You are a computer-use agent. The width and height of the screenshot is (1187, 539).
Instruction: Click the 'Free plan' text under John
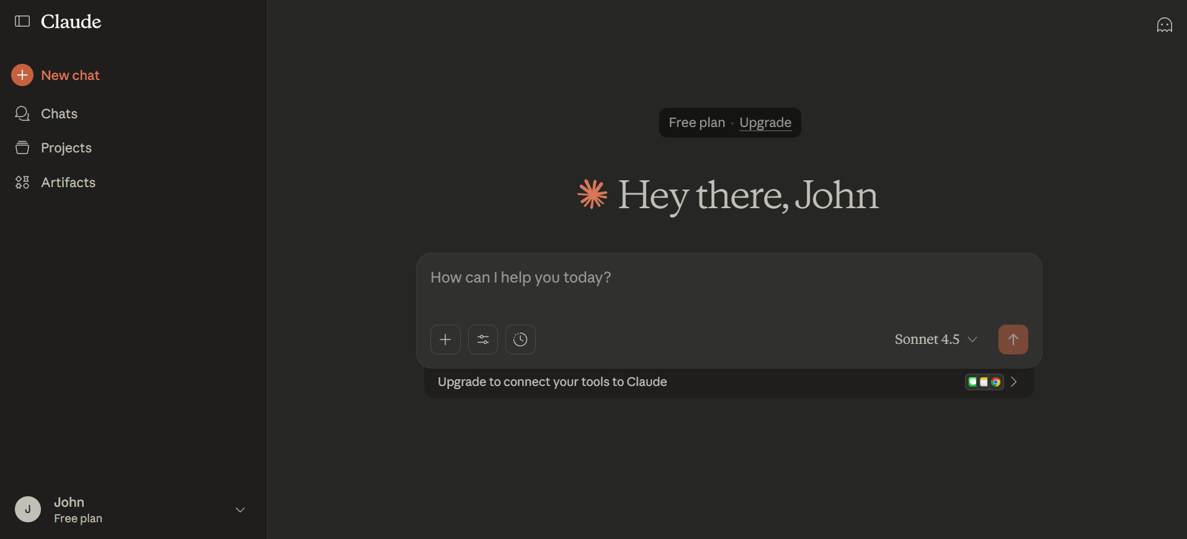point(78,519)
